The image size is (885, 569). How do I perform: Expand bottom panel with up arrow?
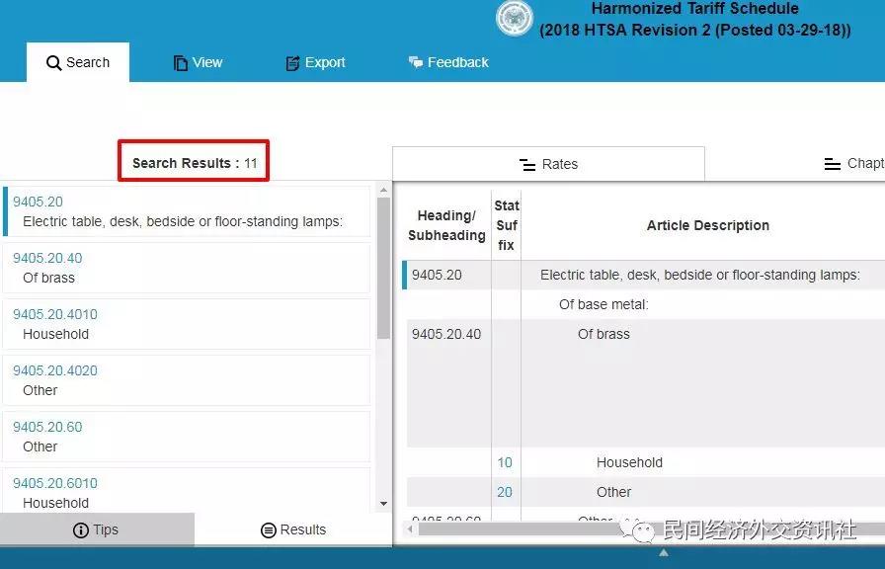(x=664, y=552)
